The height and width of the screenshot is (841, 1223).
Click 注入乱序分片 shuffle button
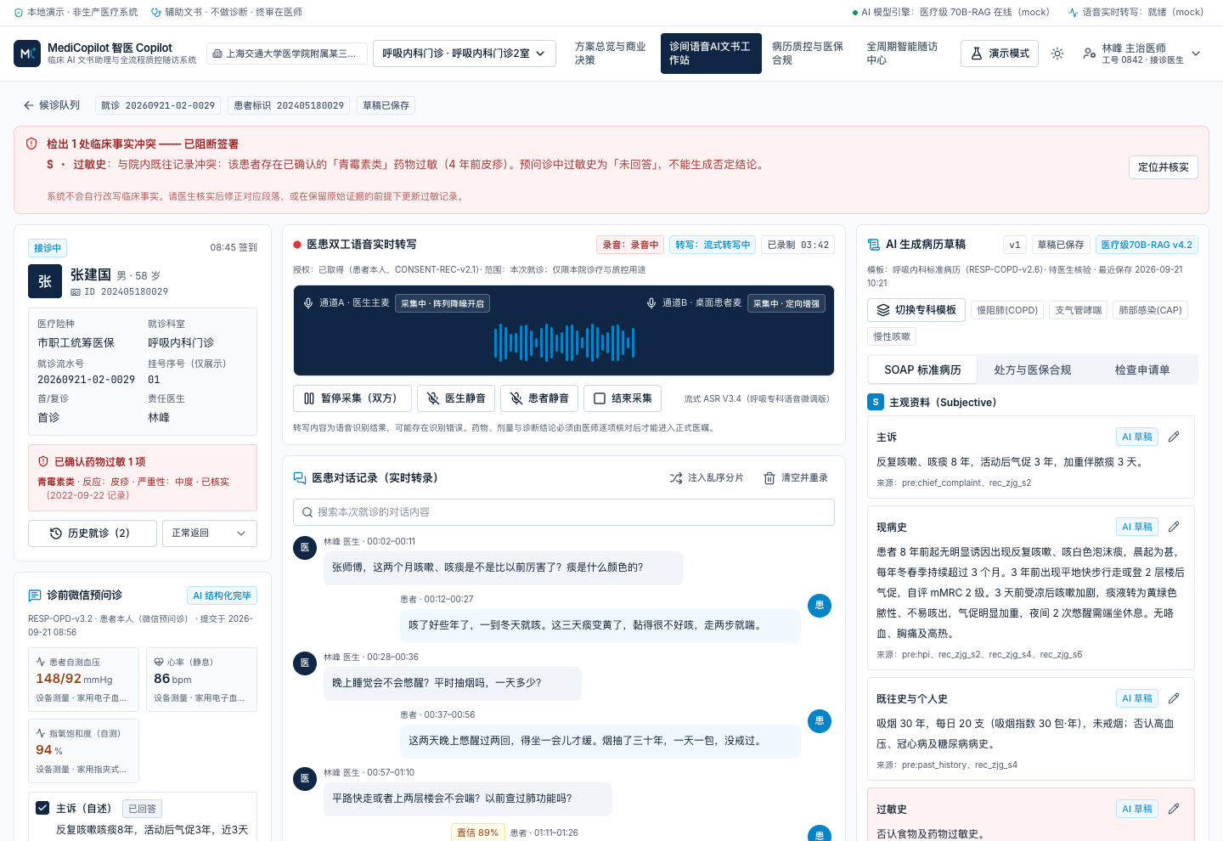[x=707, y=478]
